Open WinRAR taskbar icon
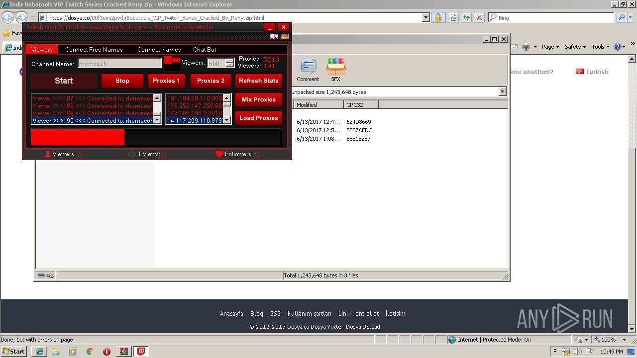 [x=123, y=352]
